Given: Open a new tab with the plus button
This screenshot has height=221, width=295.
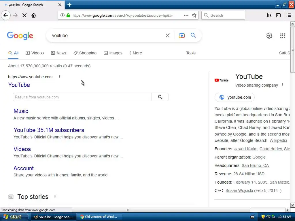Looking at the screenshot, I should coord(69,5).
